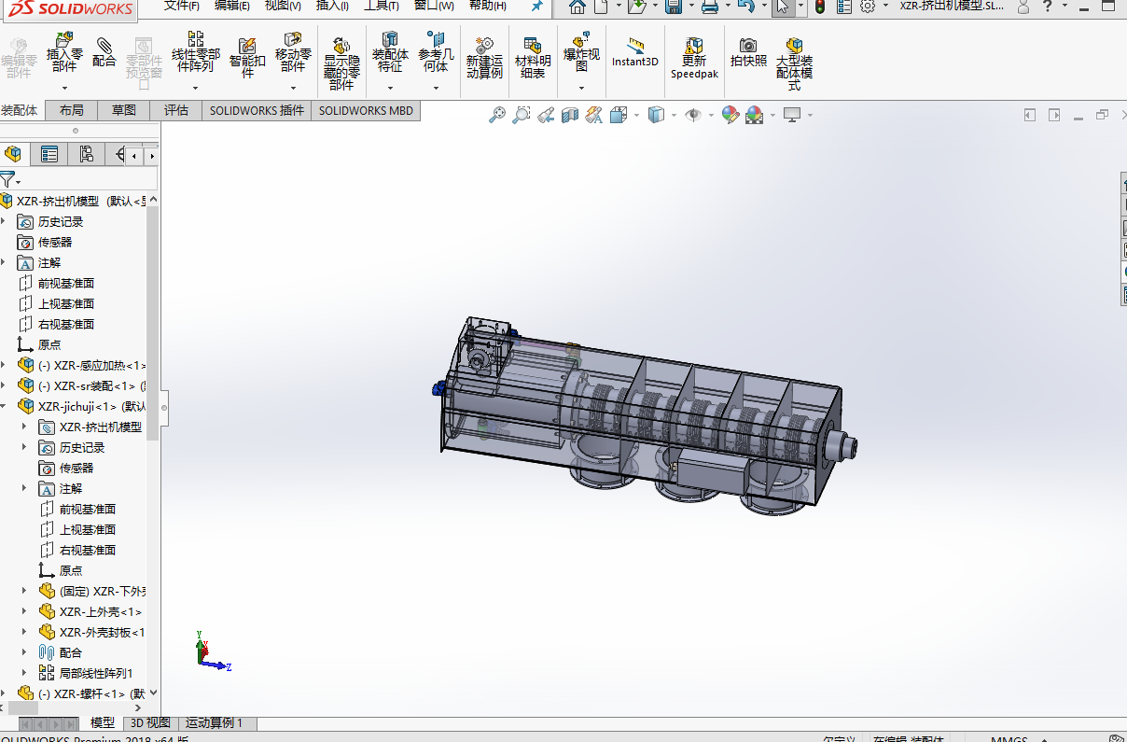Click the 智能扣件 (Smart Fasteners) tool
1127x742 pixels.
(x=247, y=58)
